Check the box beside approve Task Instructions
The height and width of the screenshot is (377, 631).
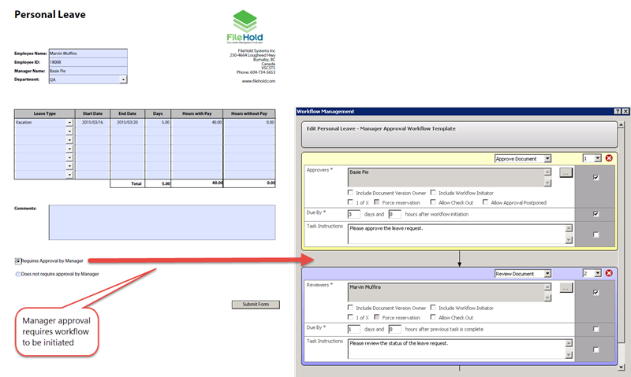point(596,235)
